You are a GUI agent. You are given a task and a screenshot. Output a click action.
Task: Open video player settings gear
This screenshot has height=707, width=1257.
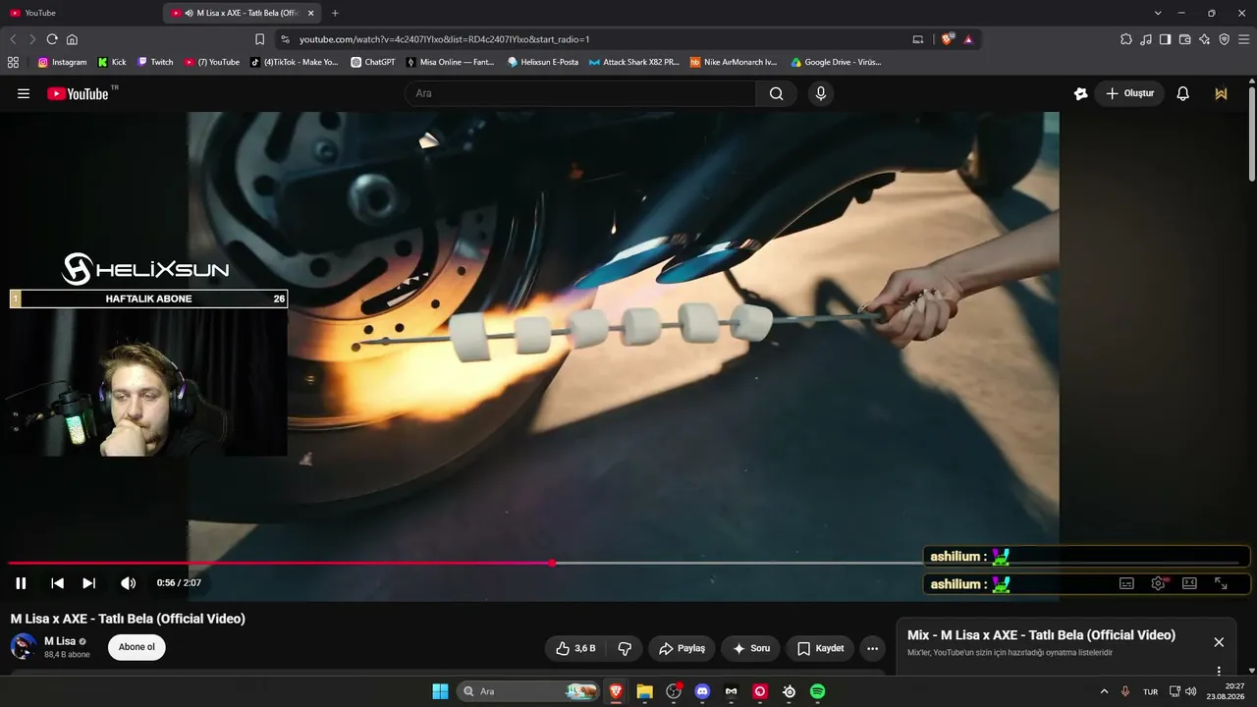pos(1158,583)
